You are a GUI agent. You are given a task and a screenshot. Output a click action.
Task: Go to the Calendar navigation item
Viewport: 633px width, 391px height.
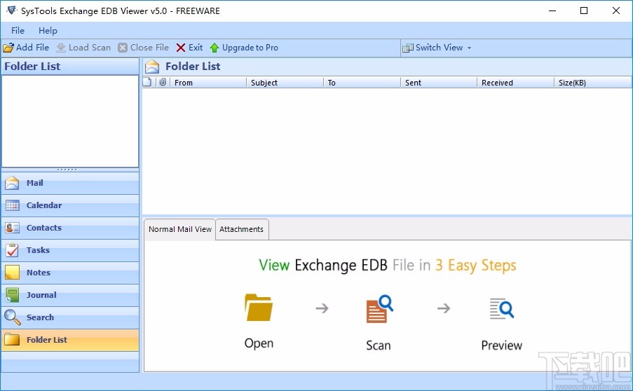(70, 205)
